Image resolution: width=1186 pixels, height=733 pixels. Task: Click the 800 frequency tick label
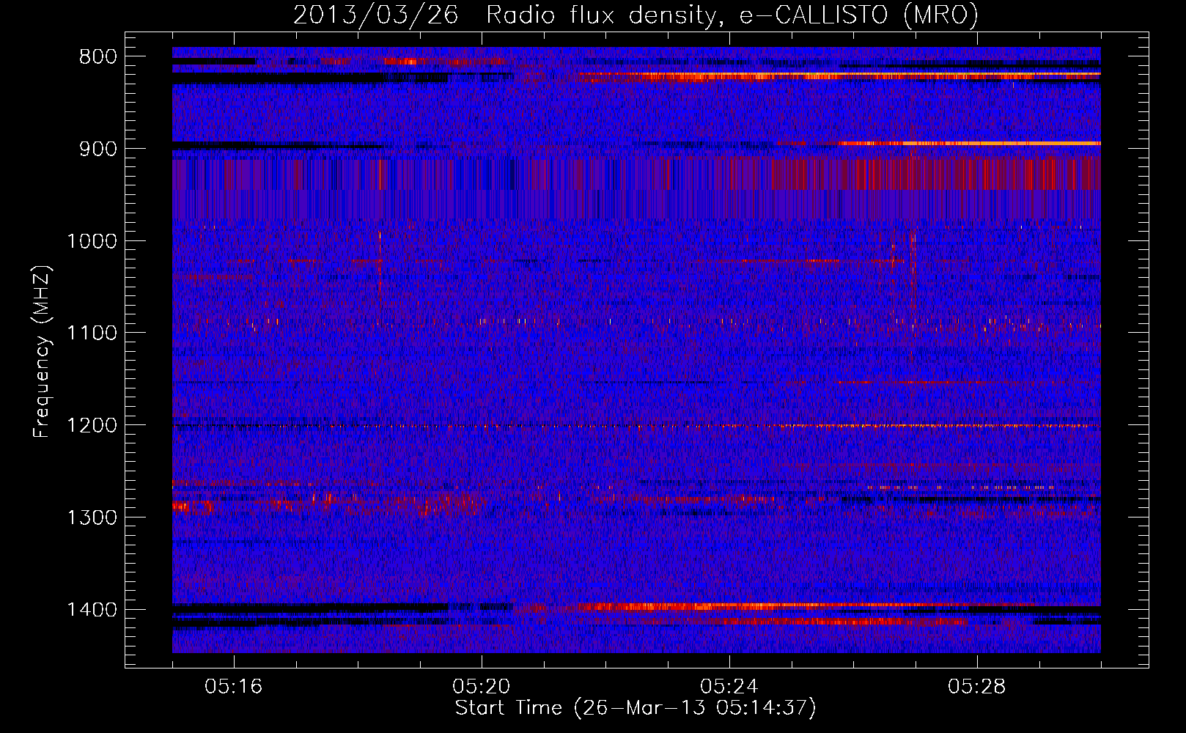[98, 57]
